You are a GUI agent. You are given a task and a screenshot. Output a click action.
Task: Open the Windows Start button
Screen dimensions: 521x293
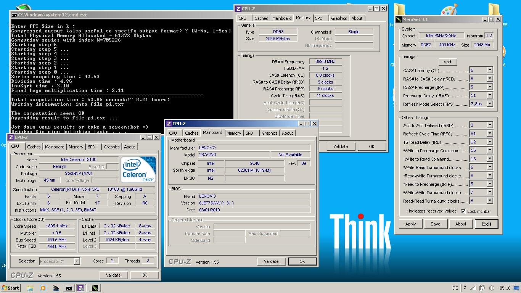[x=10, y=288]
